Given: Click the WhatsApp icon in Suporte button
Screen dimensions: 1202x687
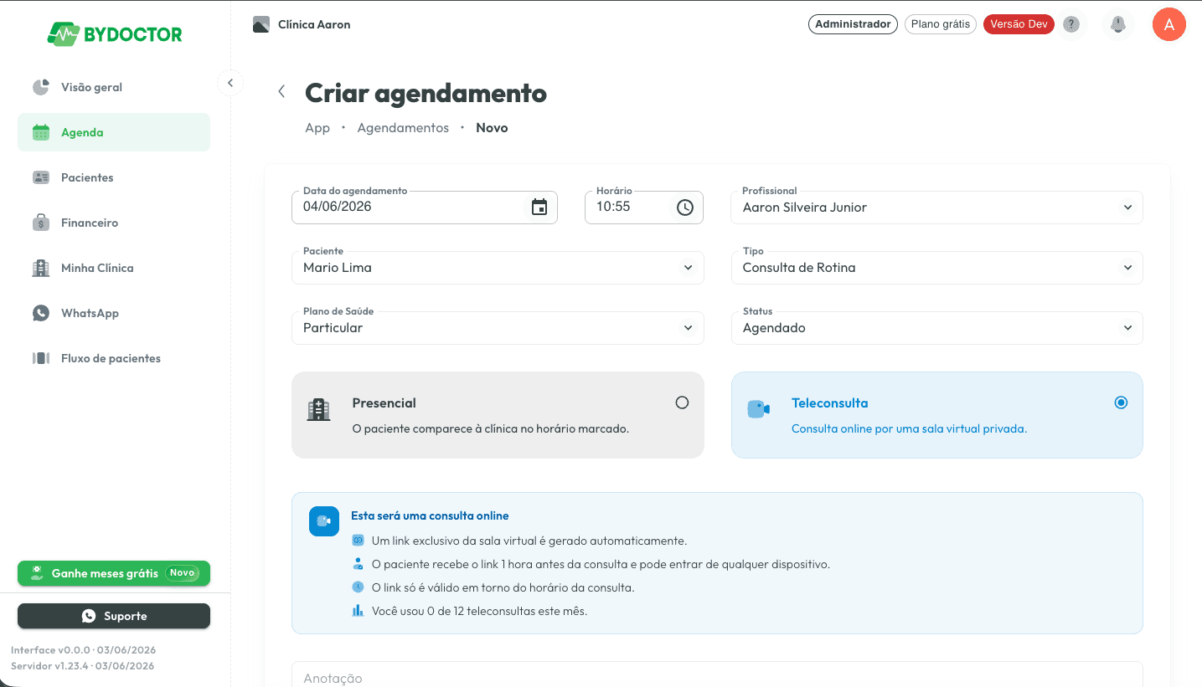Looking at the screenshot, I should click(x=89, y=616).
